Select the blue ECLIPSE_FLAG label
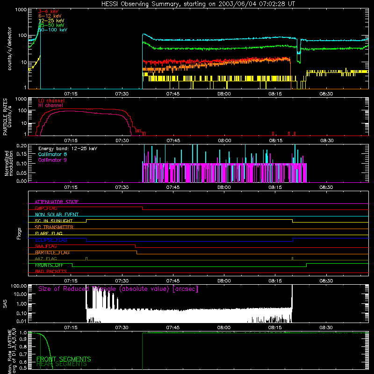 [51, 240]
